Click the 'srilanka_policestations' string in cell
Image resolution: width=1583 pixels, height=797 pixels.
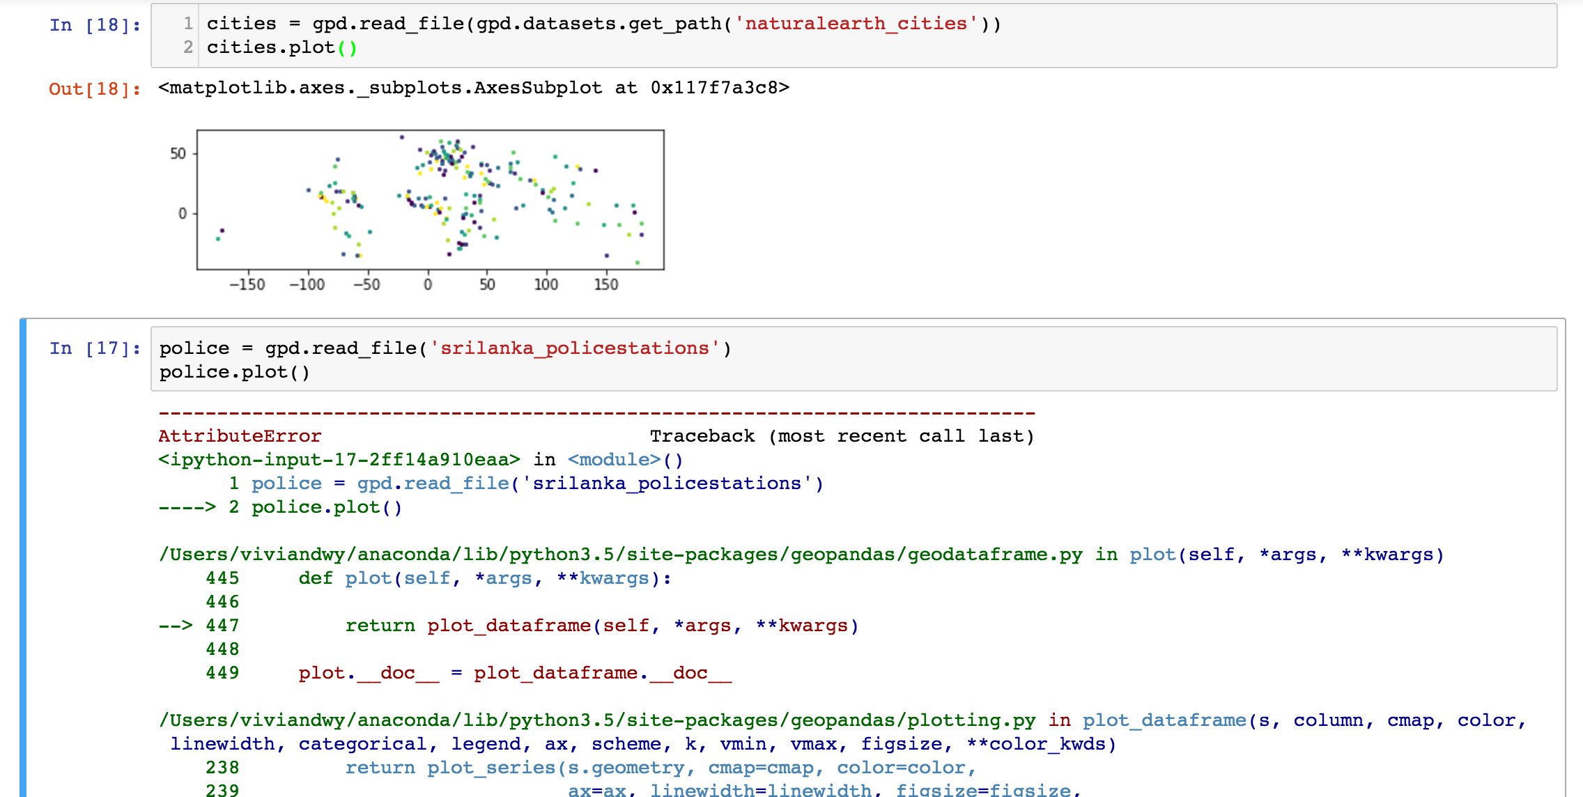coord(575,348)
